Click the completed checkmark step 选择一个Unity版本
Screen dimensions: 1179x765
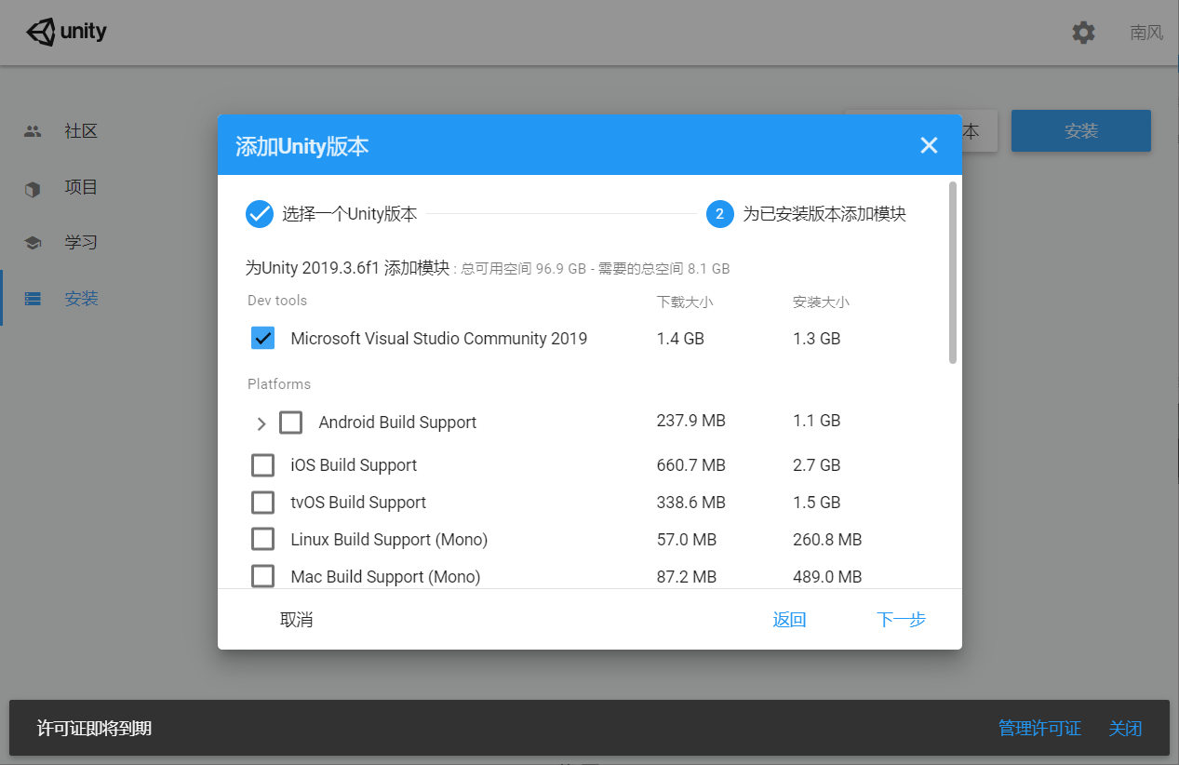pyautogui.click(x=259, y=213)
